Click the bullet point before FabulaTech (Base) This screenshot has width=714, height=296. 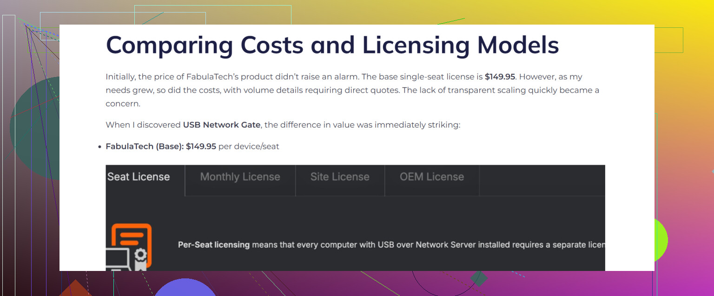[99, 147]
